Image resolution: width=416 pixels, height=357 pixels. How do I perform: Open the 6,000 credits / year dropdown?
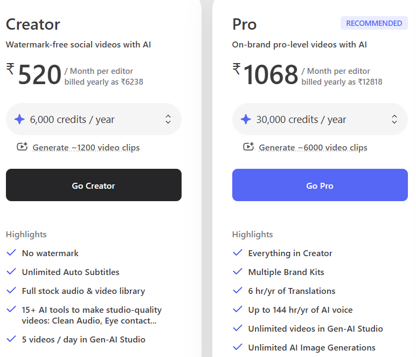[94, 119]
